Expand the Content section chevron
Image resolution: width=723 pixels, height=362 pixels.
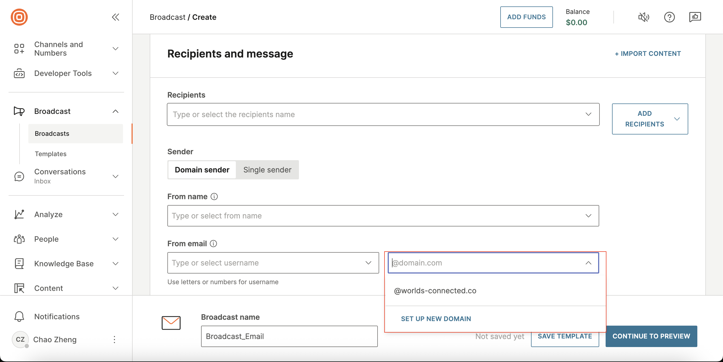click(x=115, y=288)
